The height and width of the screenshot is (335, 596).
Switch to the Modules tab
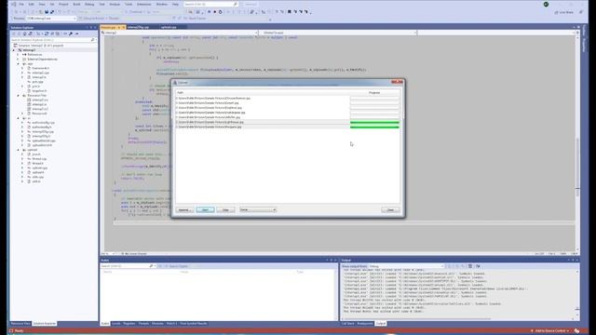coord(157,324)
